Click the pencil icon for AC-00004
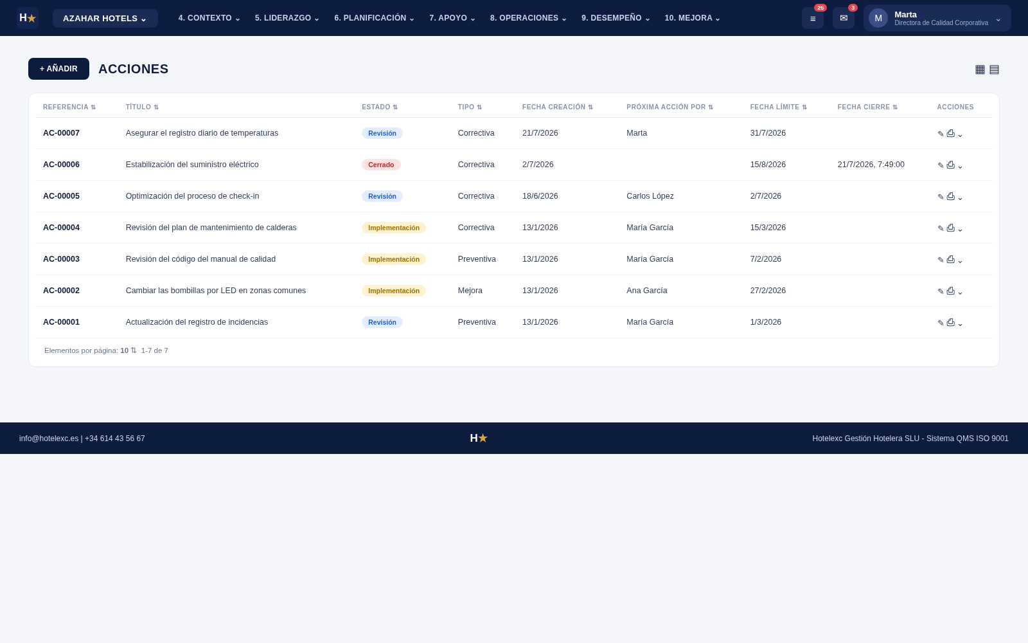Image resolution: width=1028 pixels, height=643 pixels. [941, 228]
